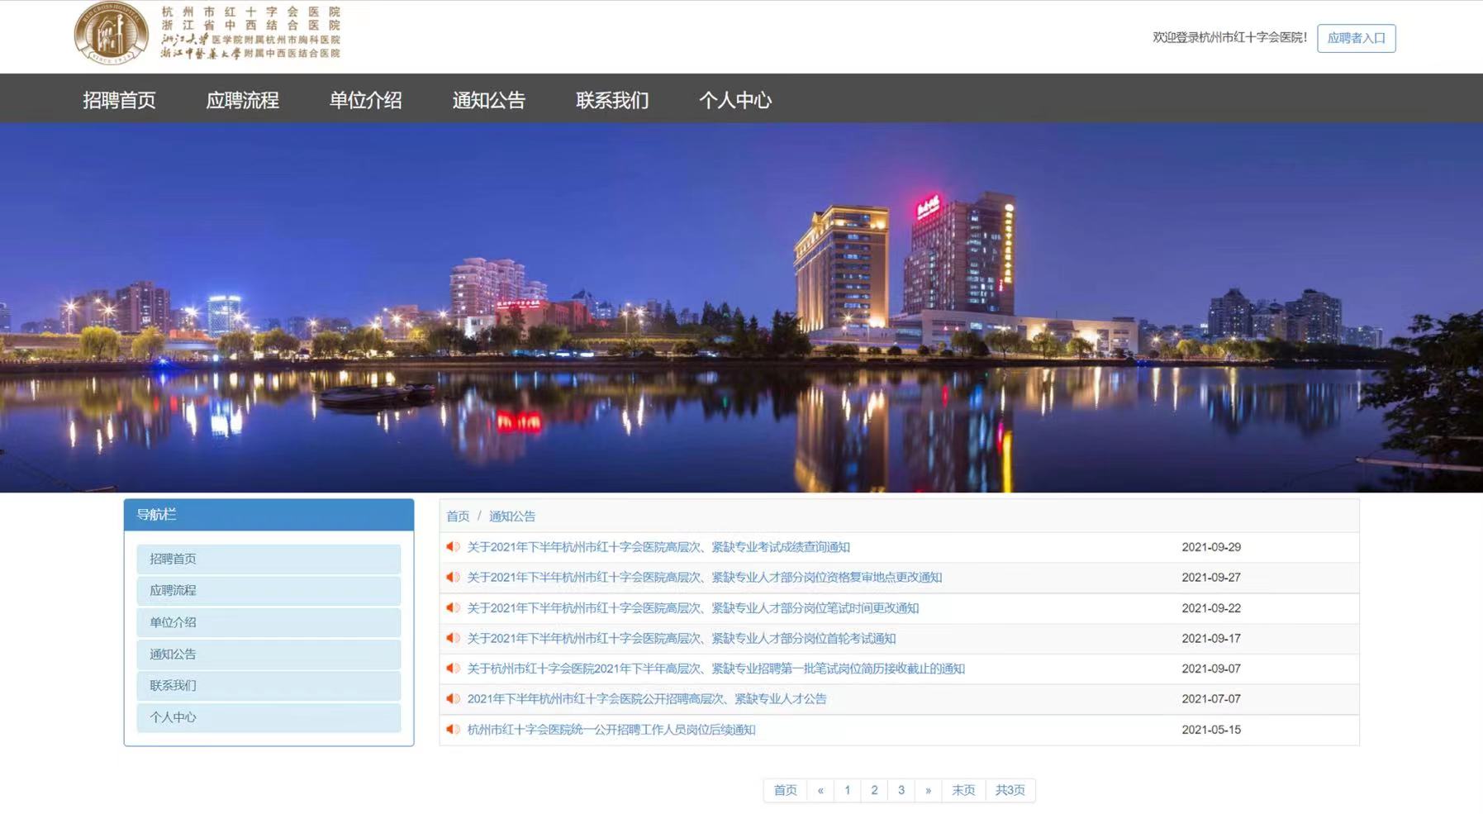Click speaker icon beside 2021-09-22 notice
This screenshot has height=814, width=1483.
pyautogui.click(x=453, y=608)
